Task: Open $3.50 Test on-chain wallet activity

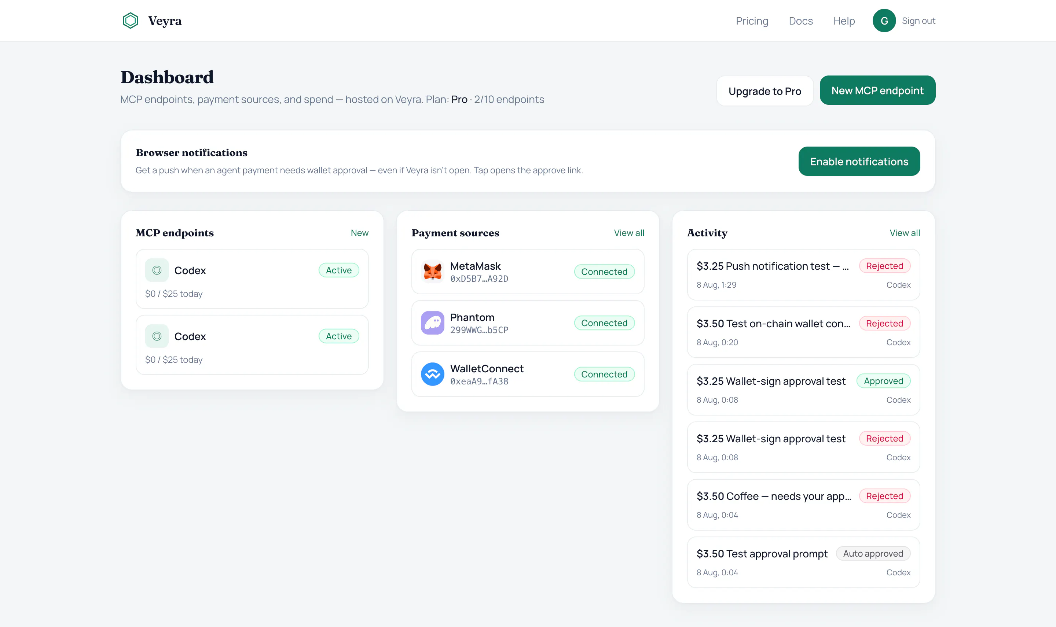Action: coord(803,332)
